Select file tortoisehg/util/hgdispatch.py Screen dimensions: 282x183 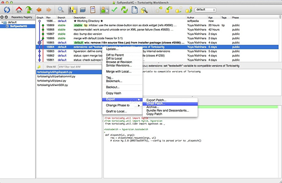click(69, 72)
